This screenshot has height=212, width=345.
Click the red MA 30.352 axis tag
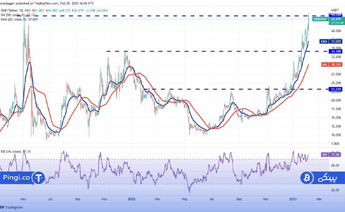pyautogui.click(x=332, y=64)
